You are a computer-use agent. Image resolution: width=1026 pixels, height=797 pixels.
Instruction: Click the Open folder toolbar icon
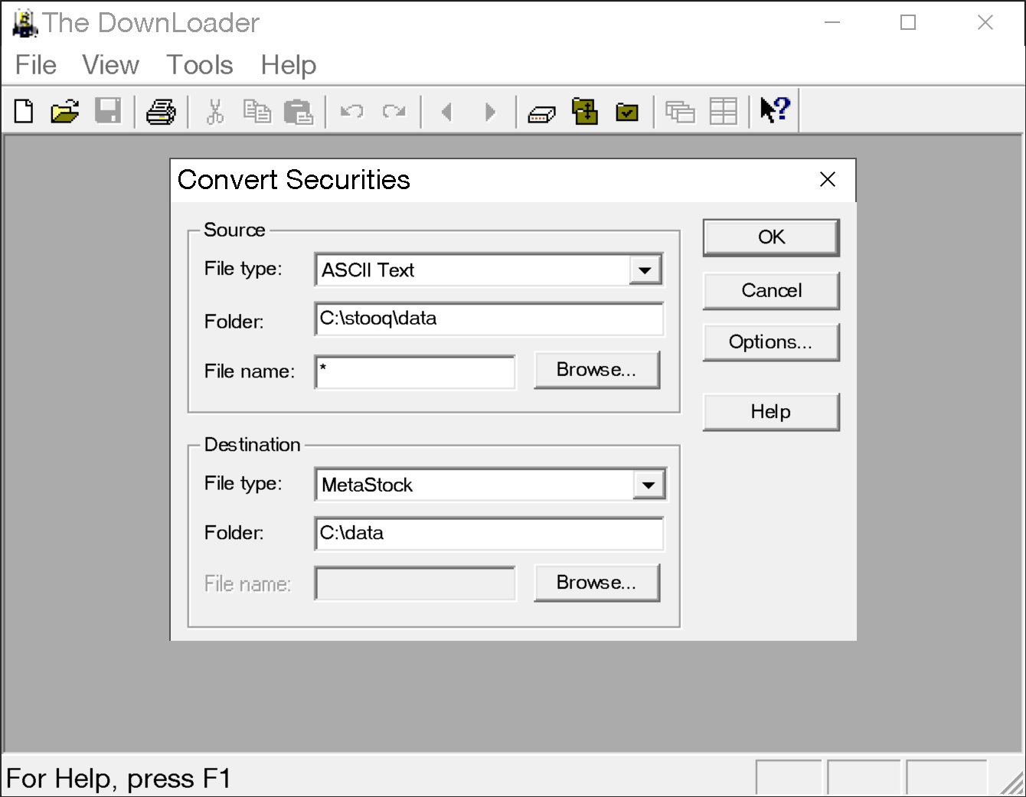tap(65, 112)
